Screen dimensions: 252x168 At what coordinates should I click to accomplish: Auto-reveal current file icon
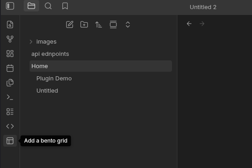click(113, 25)
